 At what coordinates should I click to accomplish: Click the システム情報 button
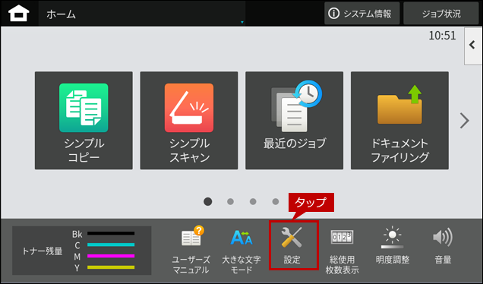[x=361, y=14]
